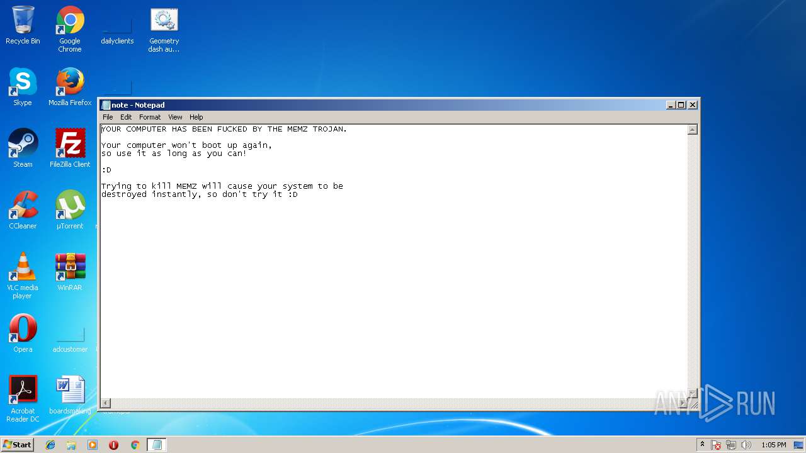Click on "so use it as long as you can!" line
806x453 pixels.
click(174, 154)
